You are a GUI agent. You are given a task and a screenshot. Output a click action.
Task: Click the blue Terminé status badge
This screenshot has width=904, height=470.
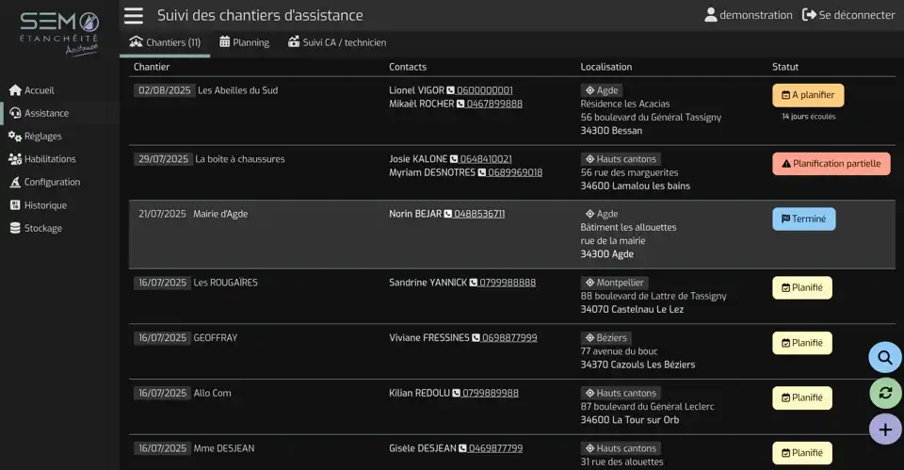(x=803, y=219)
